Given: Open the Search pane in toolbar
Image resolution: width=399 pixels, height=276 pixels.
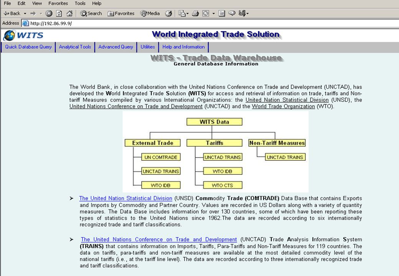Looking at the screenshot, I should tap(91, 13).
